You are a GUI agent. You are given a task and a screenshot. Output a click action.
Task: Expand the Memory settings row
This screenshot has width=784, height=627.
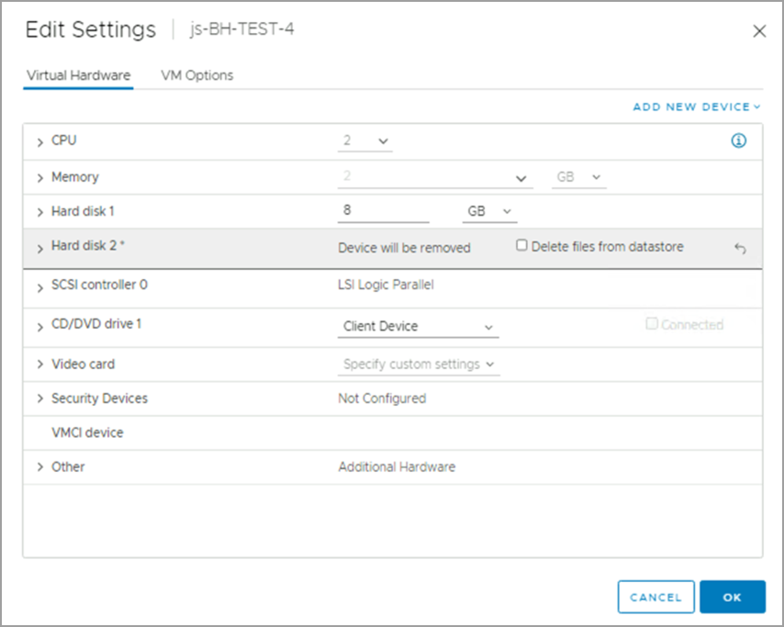point(40,178)
